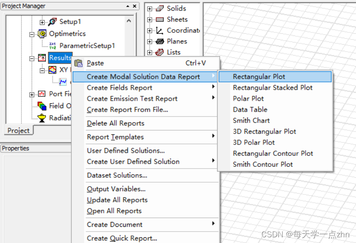The image size is (356, 243).
Task: Close the Project Manager panel
Action: [135, 6]
